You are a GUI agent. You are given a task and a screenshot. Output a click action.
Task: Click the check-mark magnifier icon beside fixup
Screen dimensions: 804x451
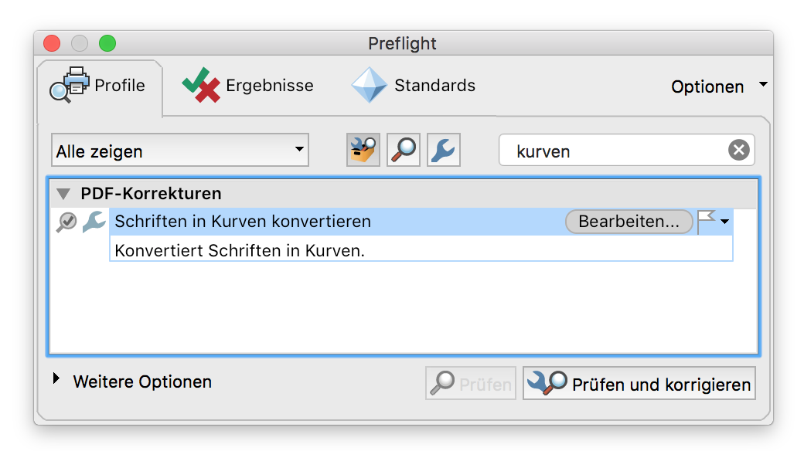coord(66,222)
